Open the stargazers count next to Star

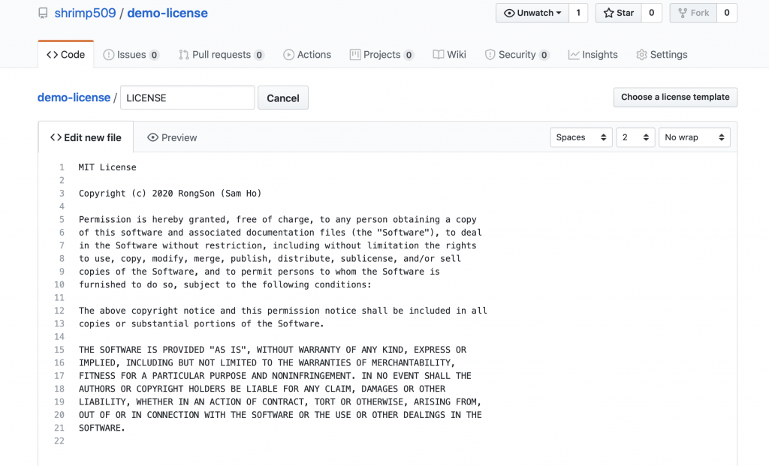coord(651,13)
